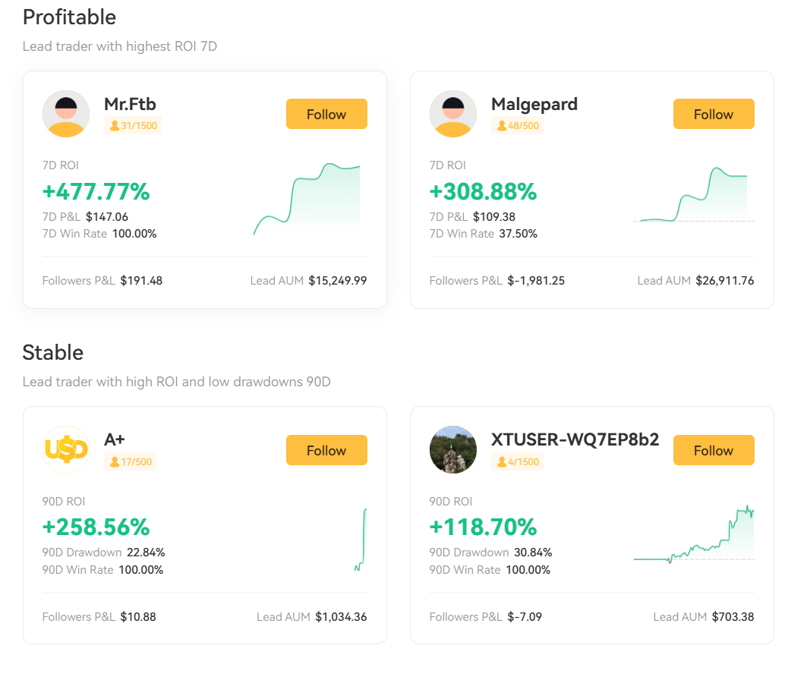Image resolution: width=788 pixels, height=677 pixels.
Task: Click the Profitable section heading
Action: click(x=69, y=17)
